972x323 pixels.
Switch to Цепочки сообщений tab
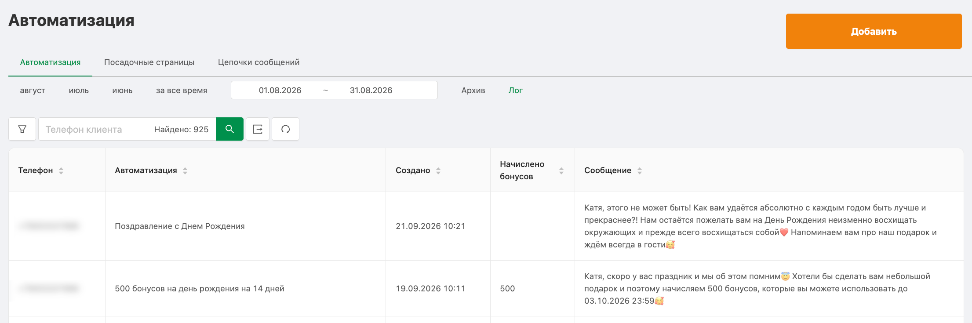pos(259,62)
